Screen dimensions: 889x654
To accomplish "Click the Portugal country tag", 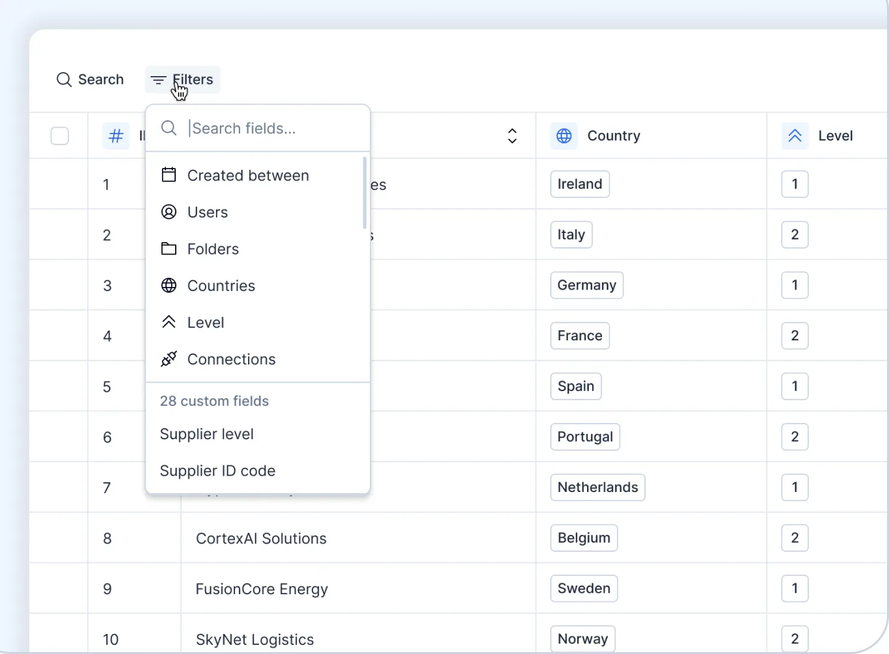I will click(x=585, y=437).
